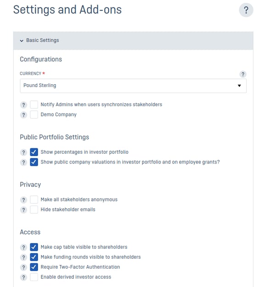Click help icon beside Make all stakeholders anonymous

[23, 200]
